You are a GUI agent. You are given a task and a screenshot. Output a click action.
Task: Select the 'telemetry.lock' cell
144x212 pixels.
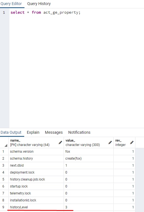pos(36,193)
